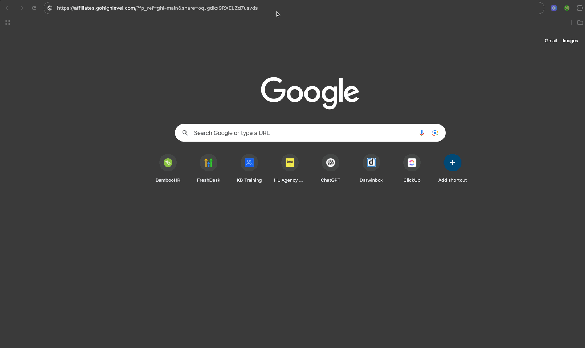Open the BambooHR shortcut
This screenshot has height=348, width=585.
pos(168,163)
